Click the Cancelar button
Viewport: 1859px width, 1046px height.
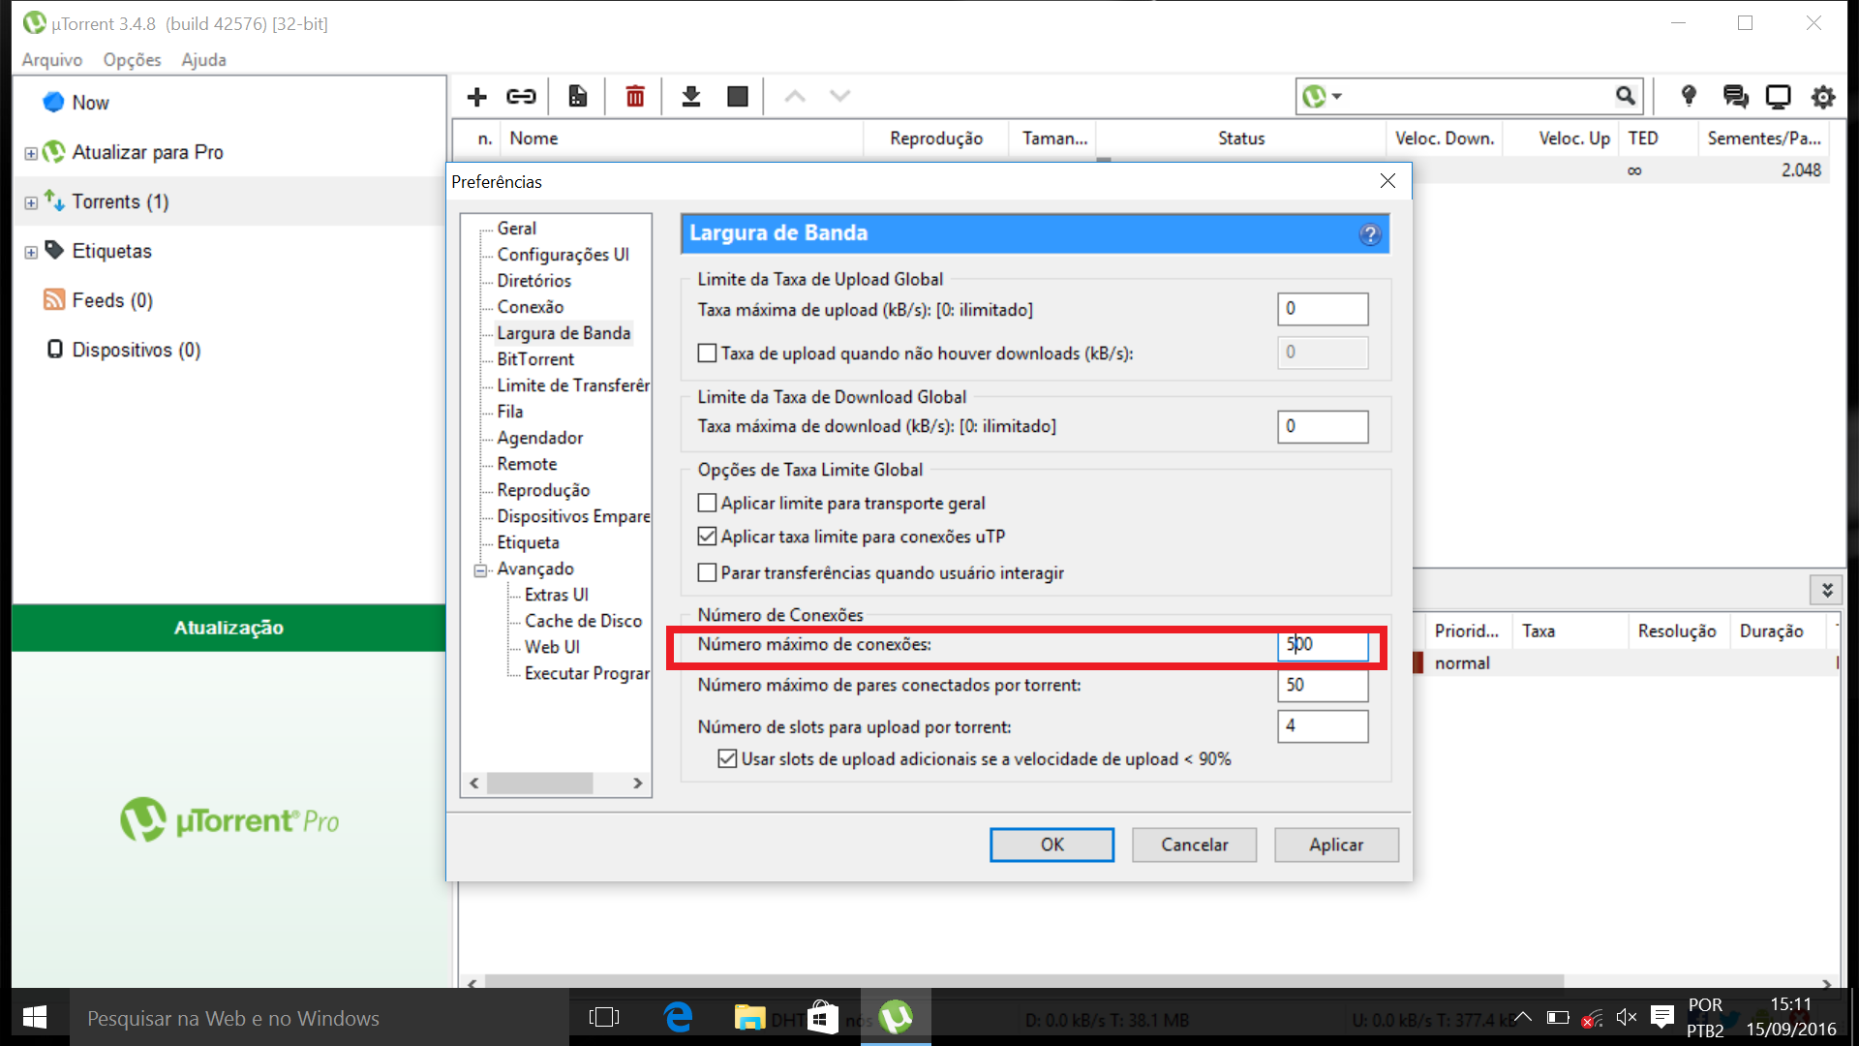click(x=1195, y=845)
